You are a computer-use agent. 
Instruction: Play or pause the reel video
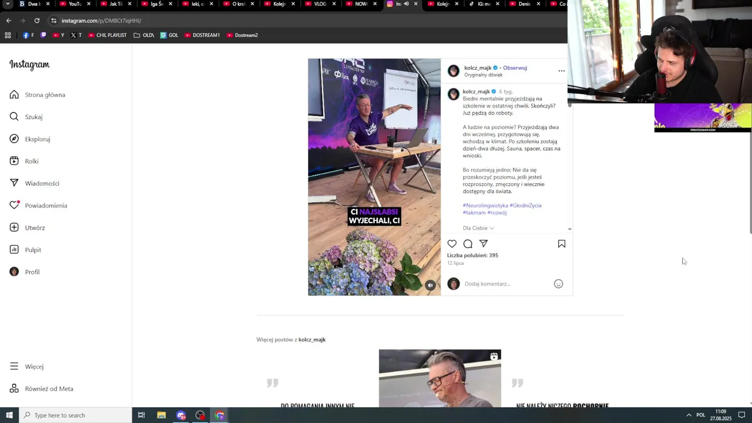[374, 177]
